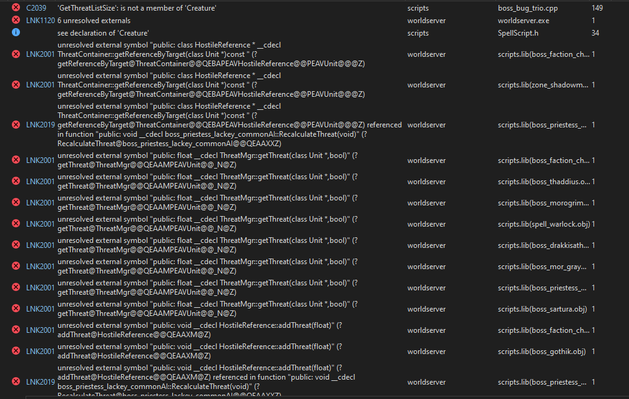Click error icon of boss_faction_ch addThreat row

(x=16, y=330)
